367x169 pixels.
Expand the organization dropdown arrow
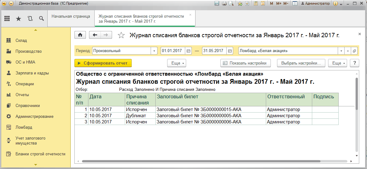point(341,51)
